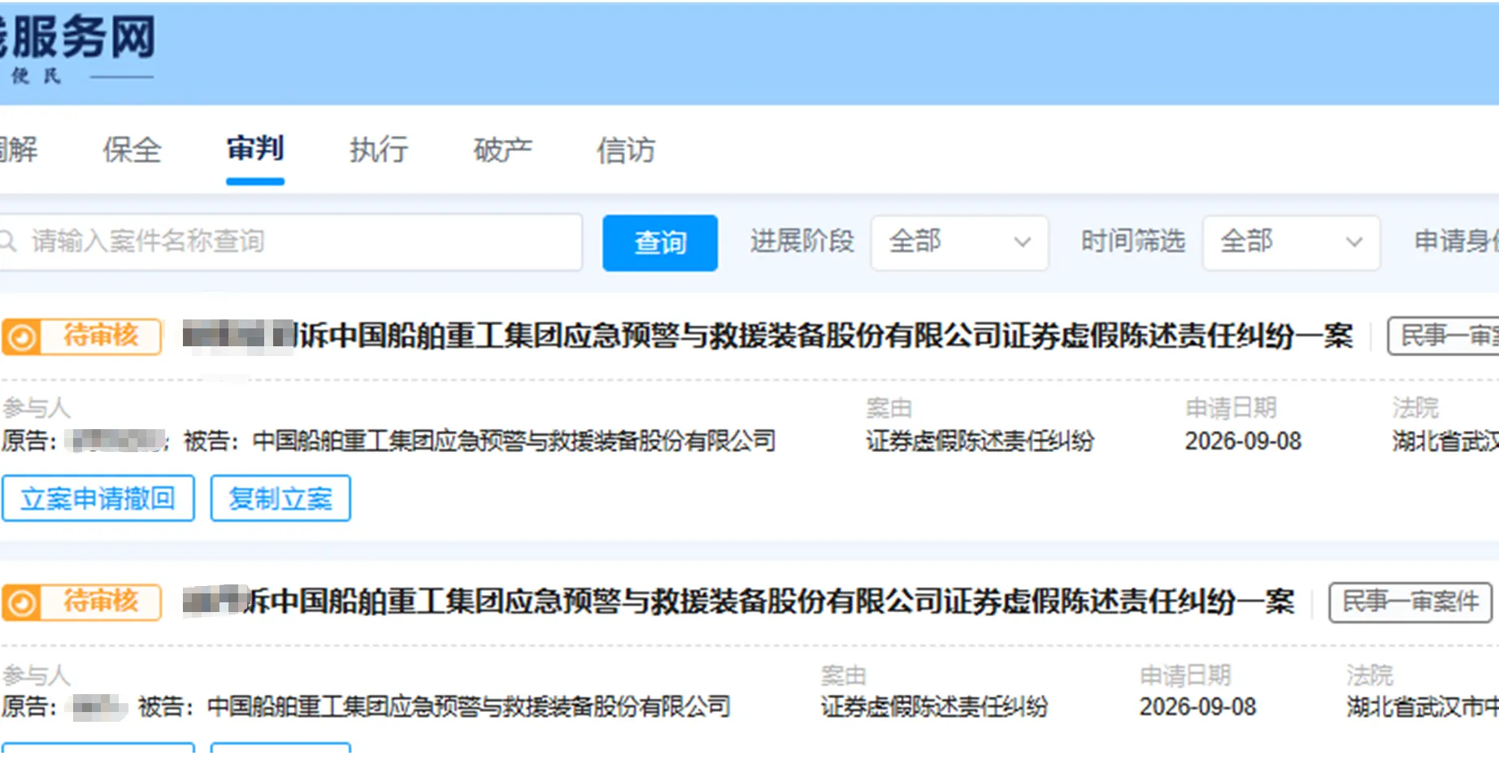Viewport: 1499px width, 760px height.
Task: Click the second case's date 2026-09-08
Action: (x=1197, y=707)
